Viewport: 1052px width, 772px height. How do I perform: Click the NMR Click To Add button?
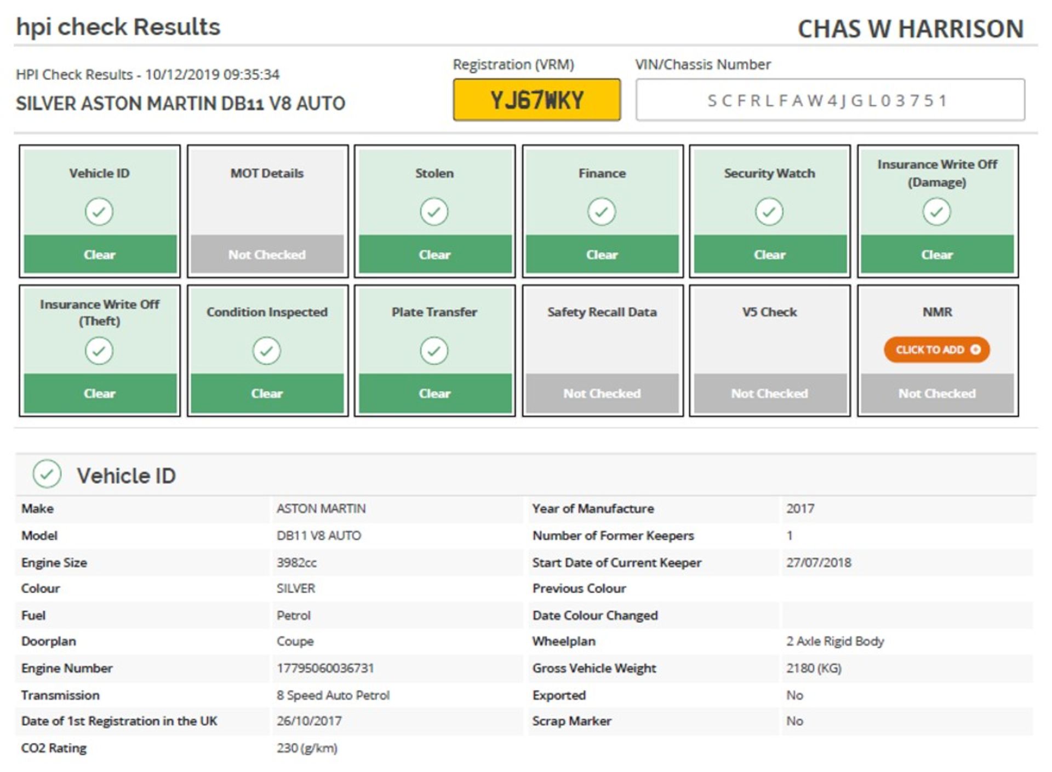(937, 350)
